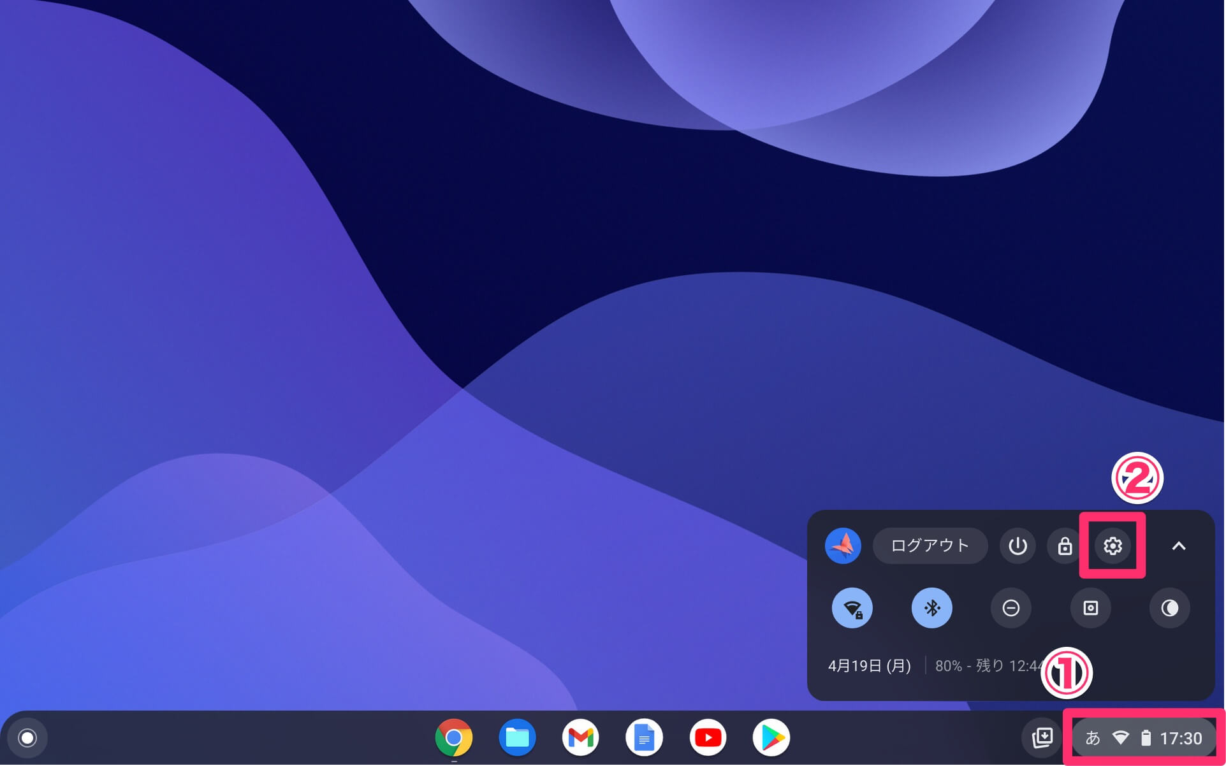Click the power off button

tap(1018, 546)
